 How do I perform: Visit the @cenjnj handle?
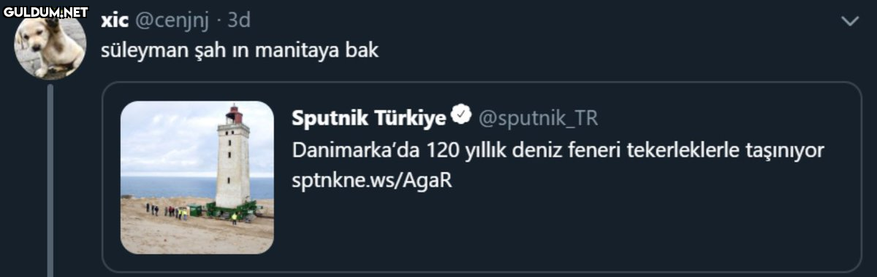[172, 21]
